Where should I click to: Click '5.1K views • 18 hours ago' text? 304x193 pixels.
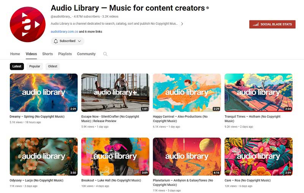(x=25, y=122)
